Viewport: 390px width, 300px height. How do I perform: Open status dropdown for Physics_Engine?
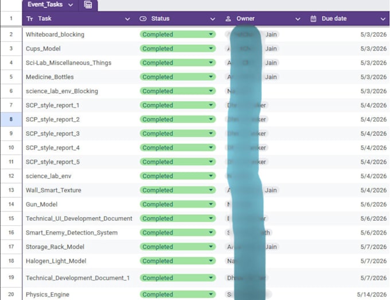(211, 294)
